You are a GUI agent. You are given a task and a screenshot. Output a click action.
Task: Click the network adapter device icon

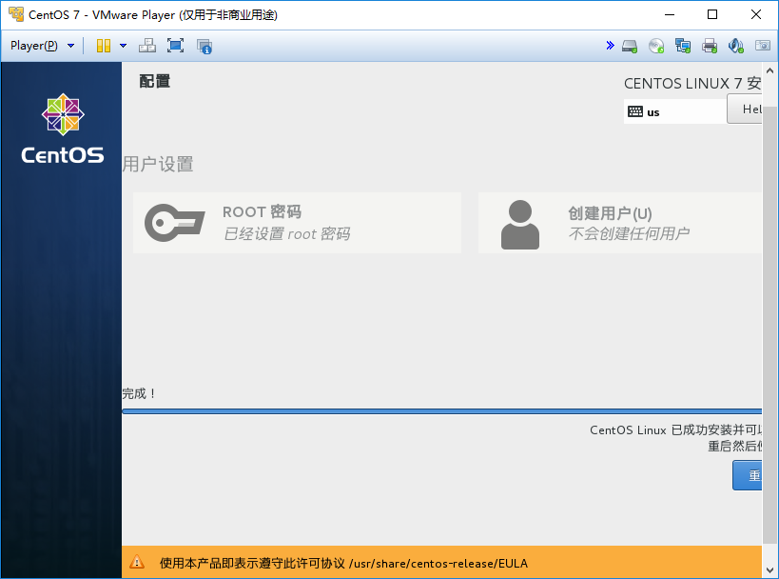[683, 46]
